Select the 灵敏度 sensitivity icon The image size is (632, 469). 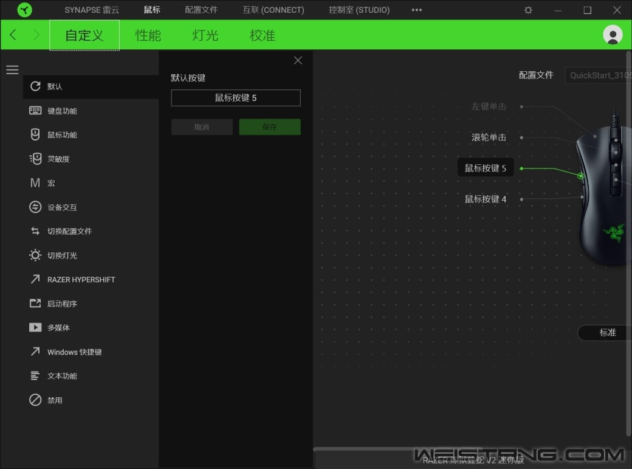pos(35,159)
